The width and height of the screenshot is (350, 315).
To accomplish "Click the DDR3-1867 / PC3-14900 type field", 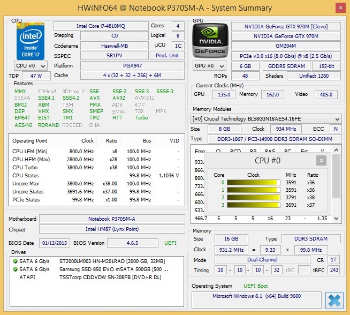I will [275, 139].
